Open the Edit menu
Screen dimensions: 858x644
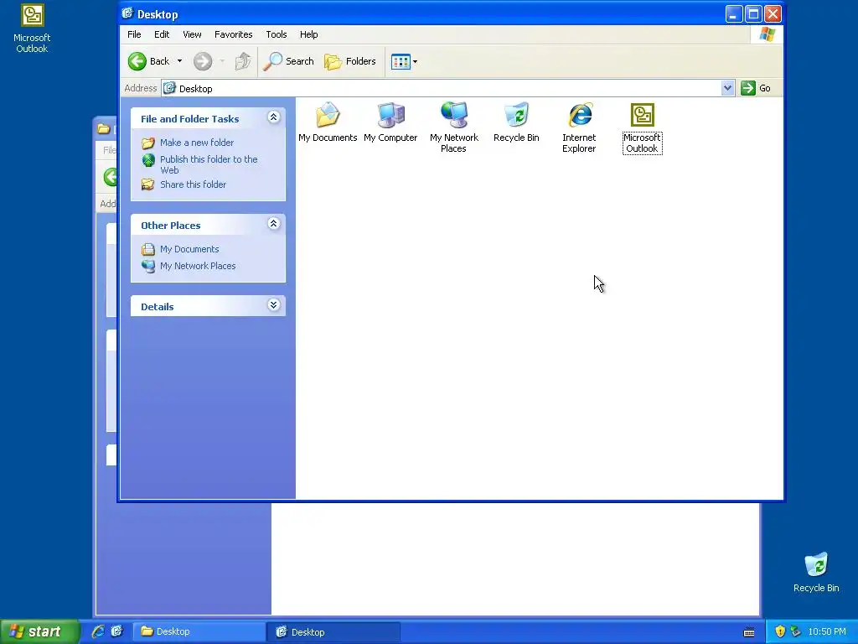(x=162, y=34)
